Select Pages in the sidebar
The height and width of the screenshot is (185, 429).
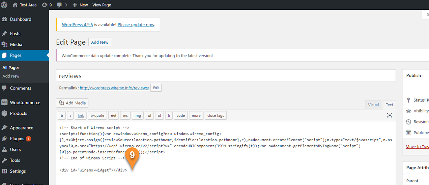[x=24, y=55]
